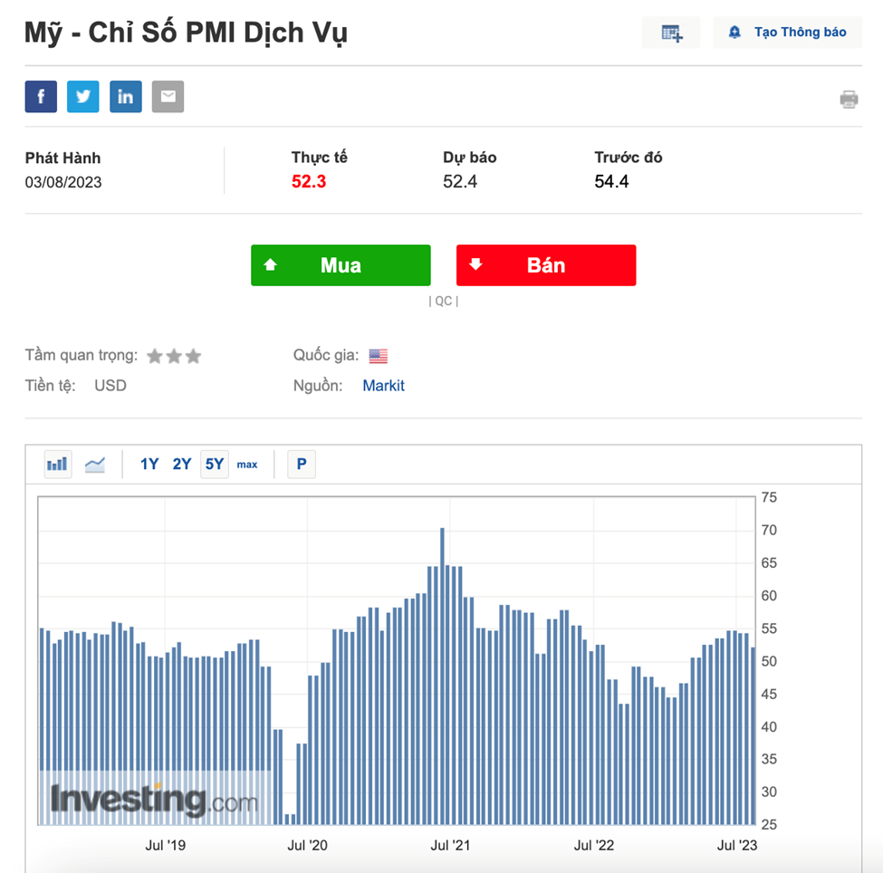
Task: Share page on Twitter
Action: [x=83, y=97]
